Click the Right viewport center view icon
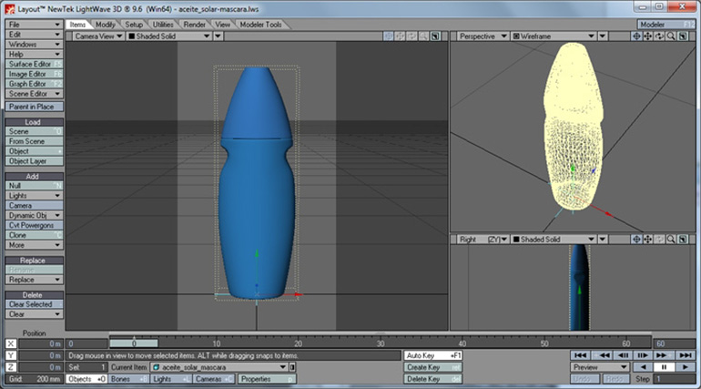The height and width of the screenshot is (389, 701). pyautogui.click(x=636, y=240)
